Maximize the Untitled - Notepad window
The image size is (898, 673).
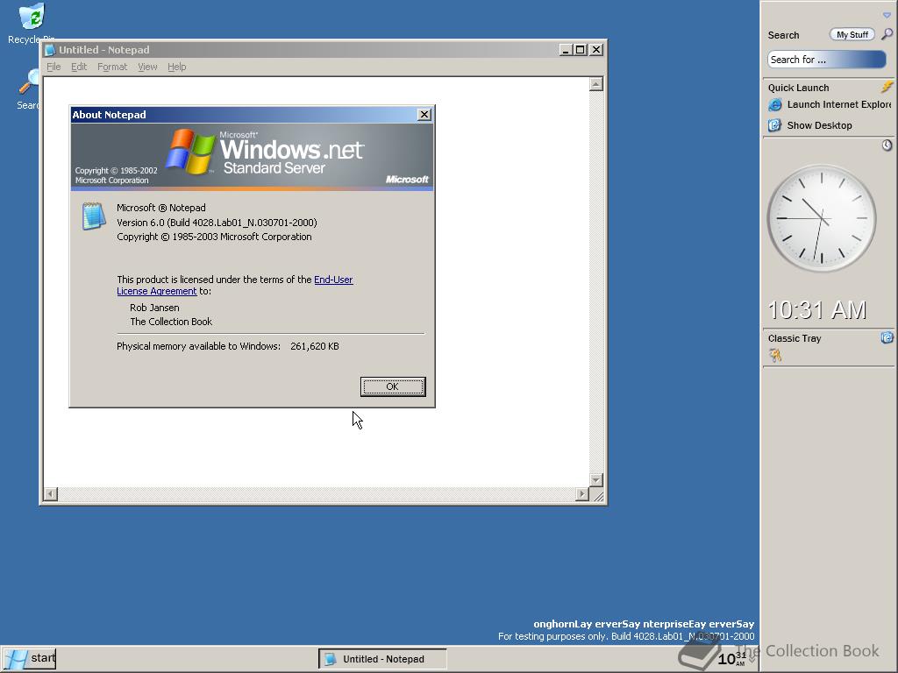point(581,50)
